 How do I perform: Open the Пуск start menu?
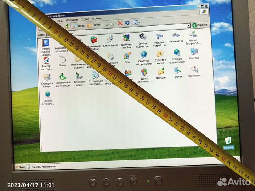[20, 167]
